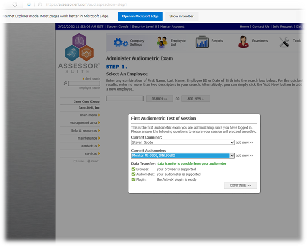The image size is (307, 246).
Task: Click the 'Master Account' text in top bar
Action: pyautogui.click(x=172, y=27)
